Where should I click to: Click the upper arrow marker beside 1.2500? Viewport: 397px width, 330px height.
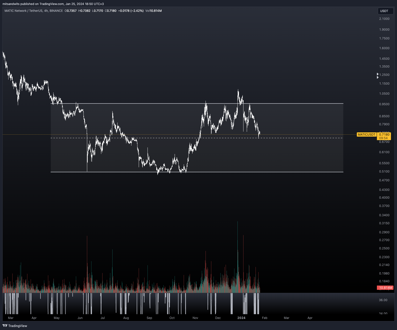coord(378,74)
